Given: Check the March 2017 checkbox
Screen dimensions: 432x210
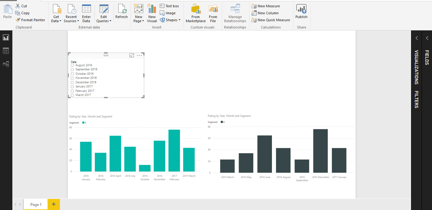Looking at the screenshot, I should 72,95.
